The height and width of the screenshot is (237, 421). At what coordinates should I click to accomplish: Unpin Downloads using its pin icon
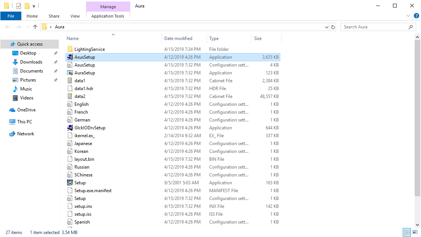(x=56, y=62)
